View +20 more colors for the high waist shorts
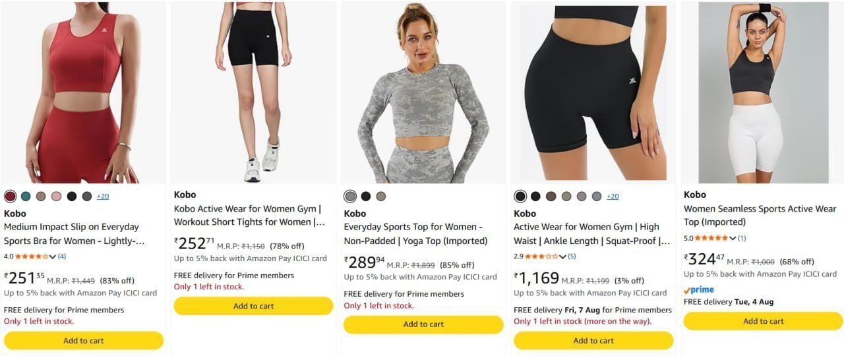The width and height of the screenshot is (844, 356). coord(613,196)
